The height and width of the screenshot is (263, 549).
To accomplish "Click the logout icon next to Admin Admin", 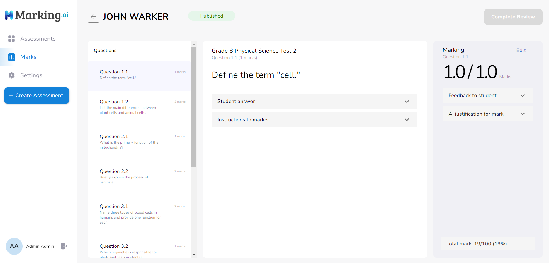I will 64,246.
